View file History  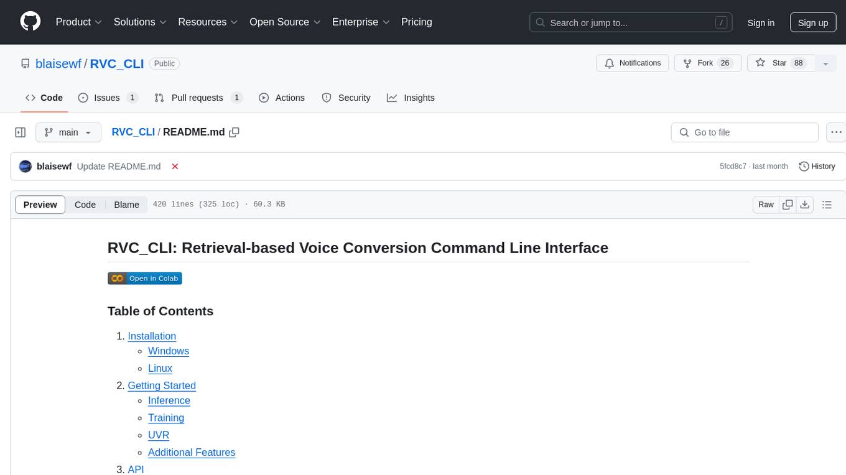pyautogui.click(x=817, y=167)
